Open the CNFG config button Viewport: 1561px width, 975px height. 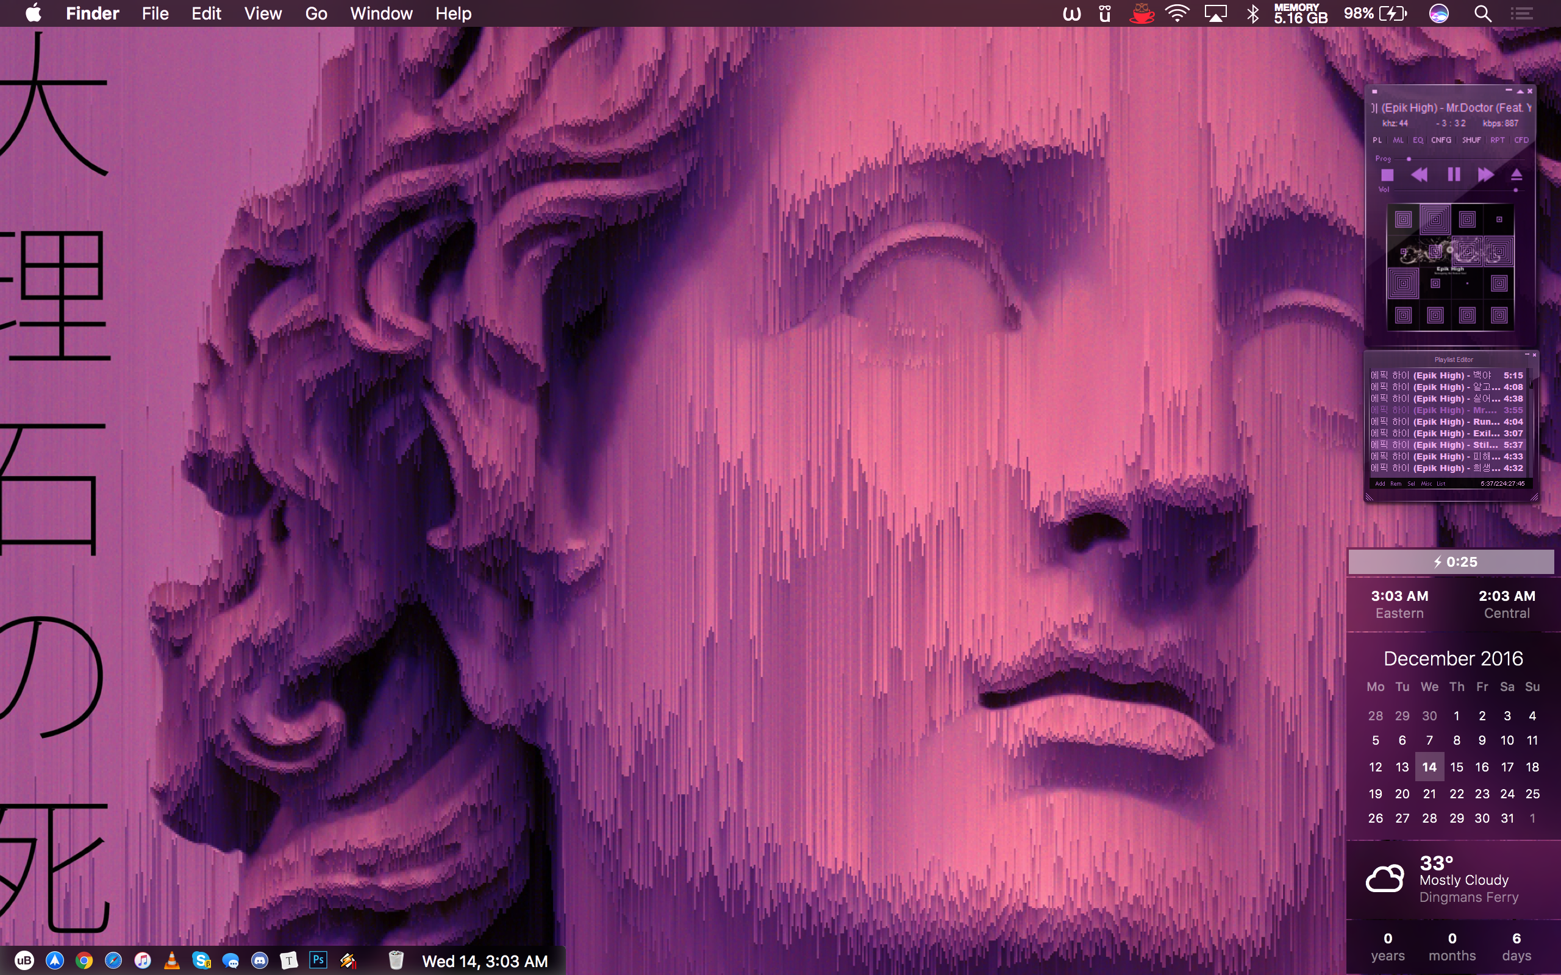[x=1441, y=140]
